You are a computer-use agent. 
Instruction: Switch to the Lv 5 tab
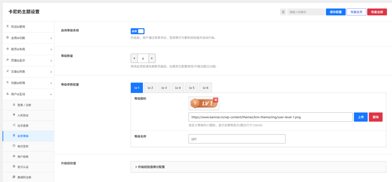[x=192, y=88]
